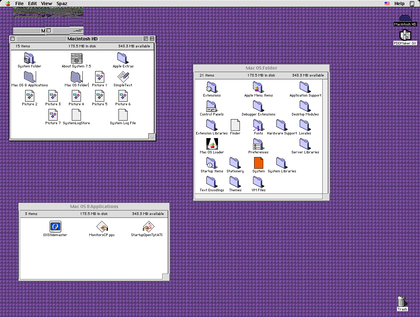Open the Application Support folder

point(305,87)
